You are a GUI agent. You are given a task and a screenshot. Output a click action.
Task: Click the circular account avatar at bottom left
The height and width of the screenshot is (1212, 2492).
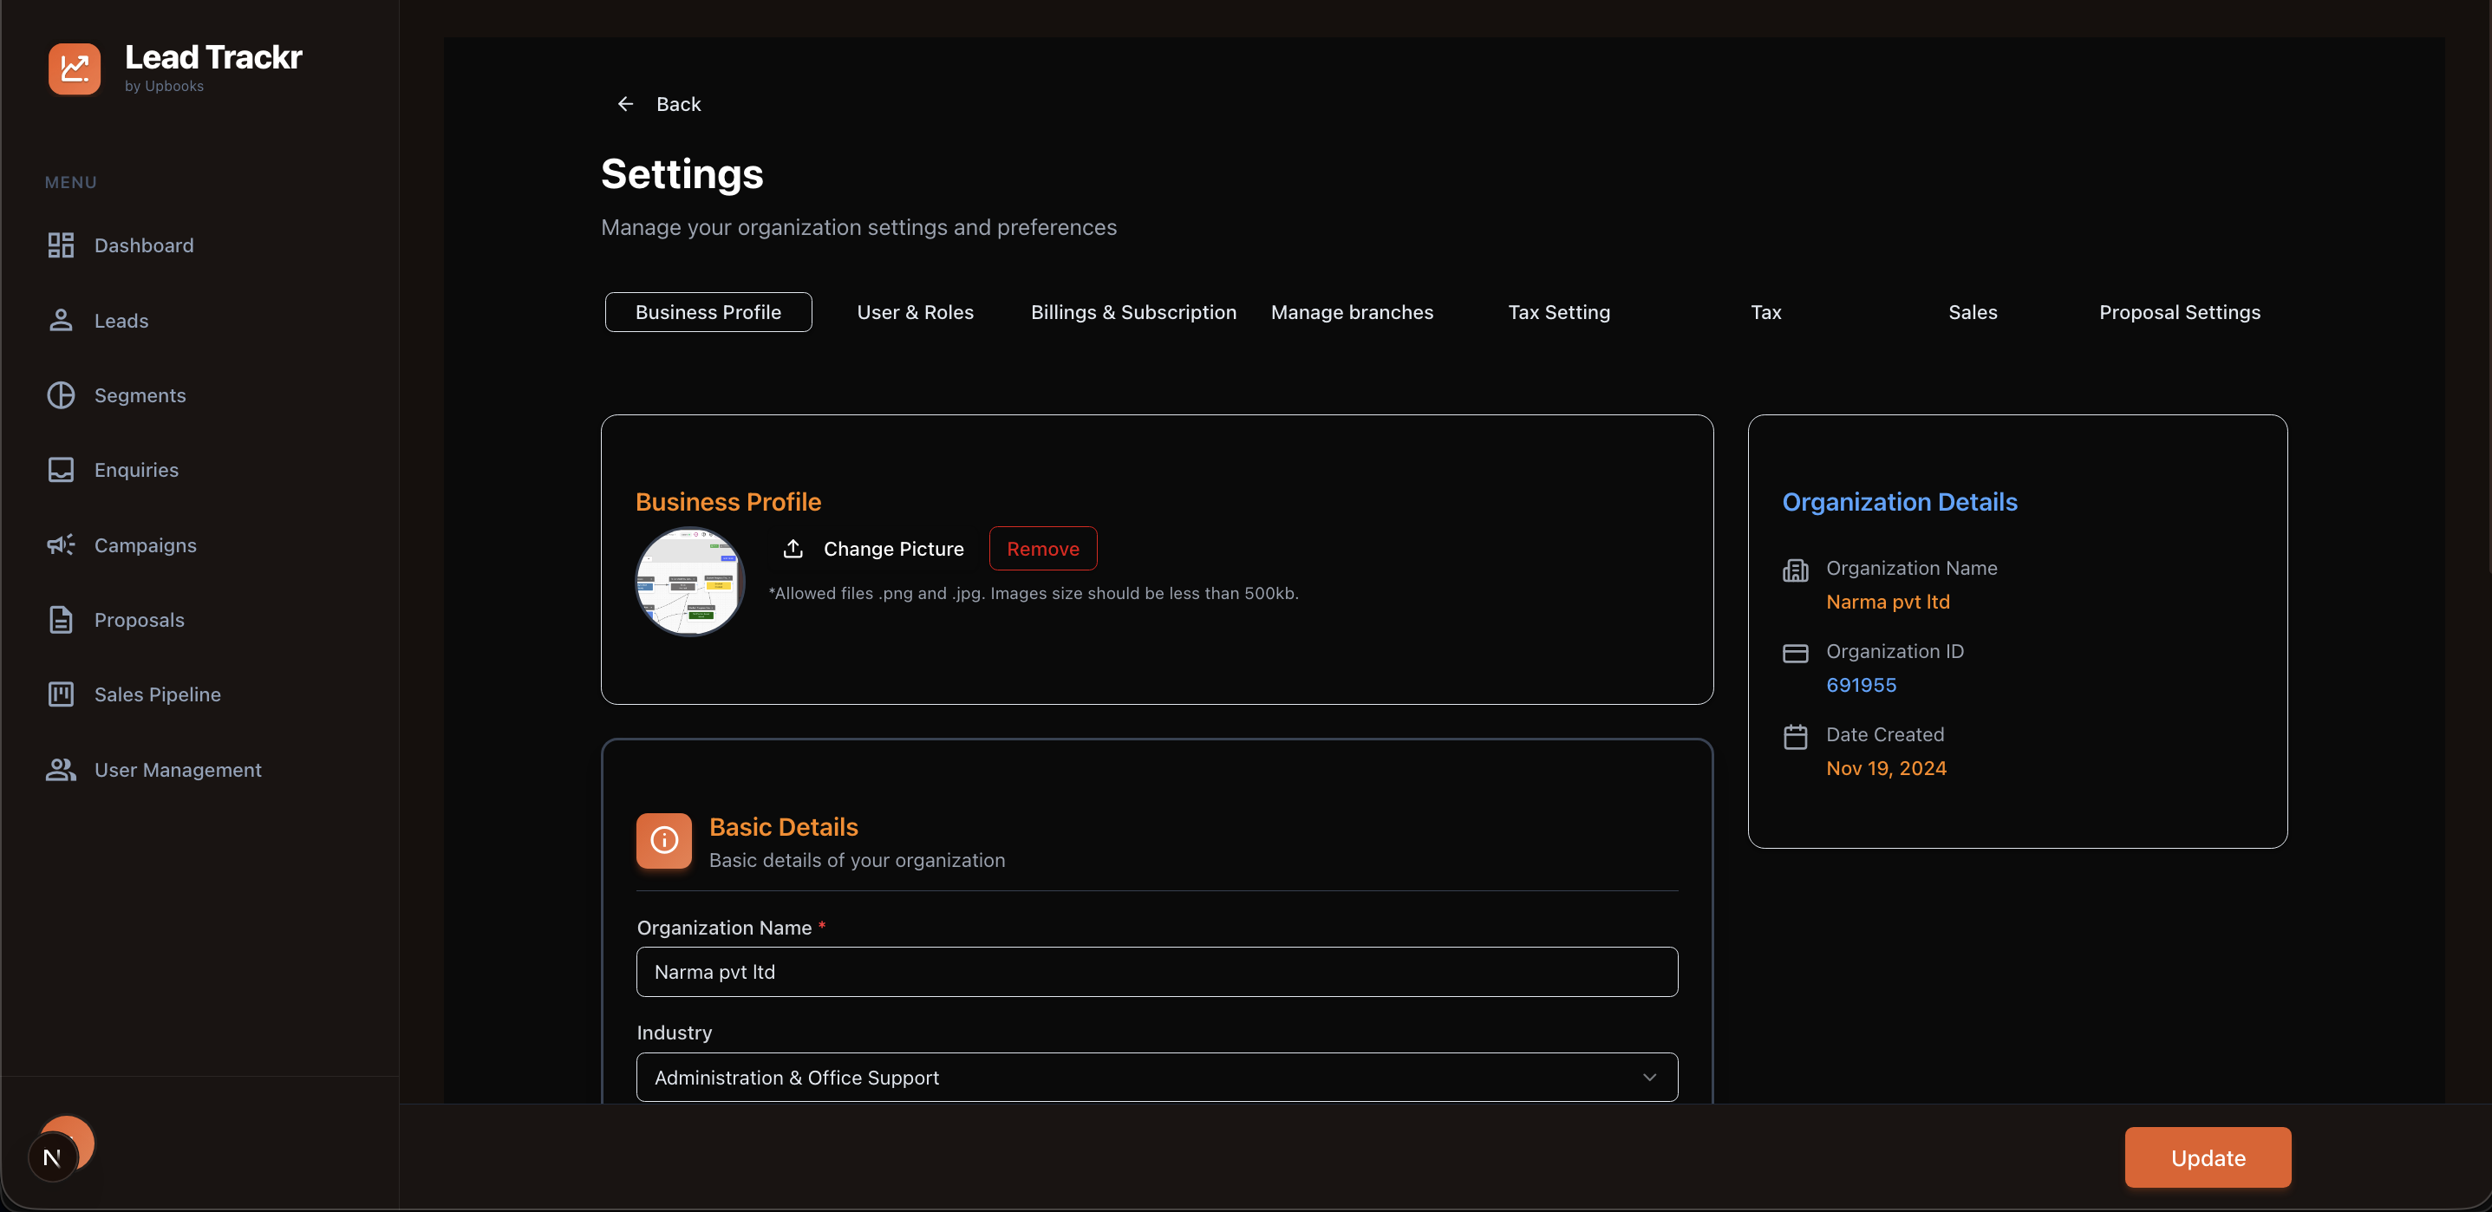tap(60, 1145)
